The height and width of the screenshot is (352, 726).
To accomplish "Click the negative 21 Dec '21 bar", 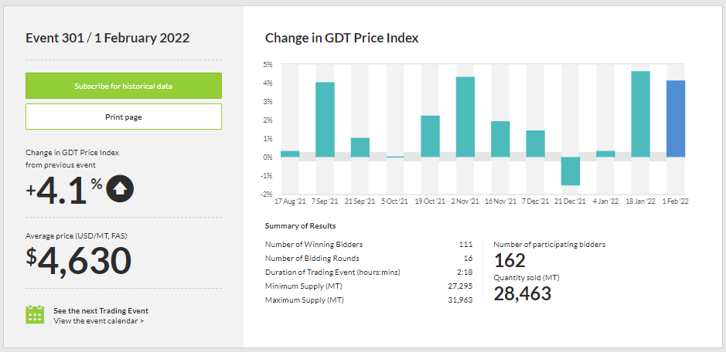I will coord(571,171).
